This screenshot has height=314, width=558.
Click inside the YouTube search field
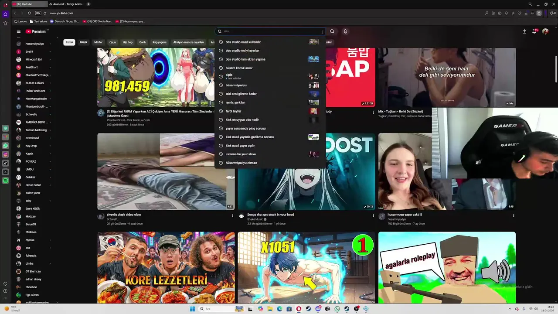270,31
